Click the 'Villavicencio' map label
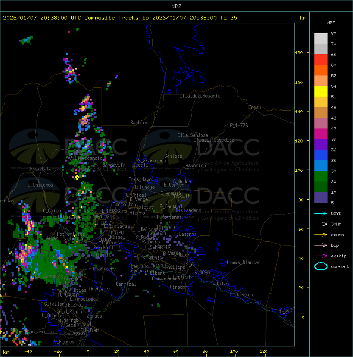 tap(86, 158)
